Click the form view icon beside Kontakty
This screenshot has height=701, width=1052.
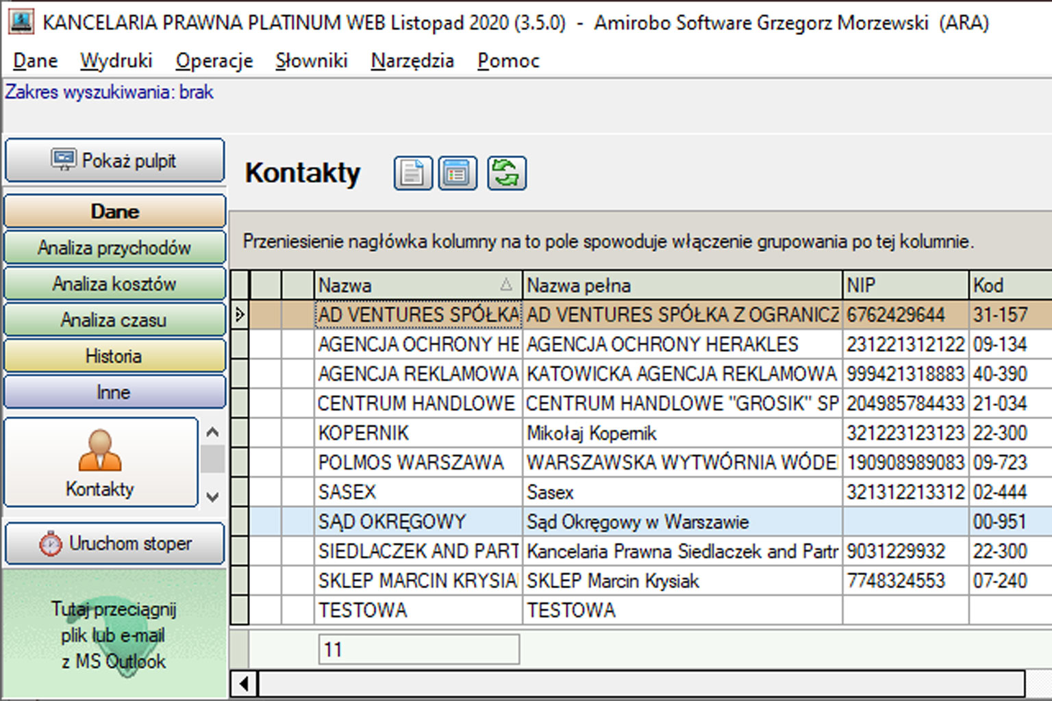point(457,173)
